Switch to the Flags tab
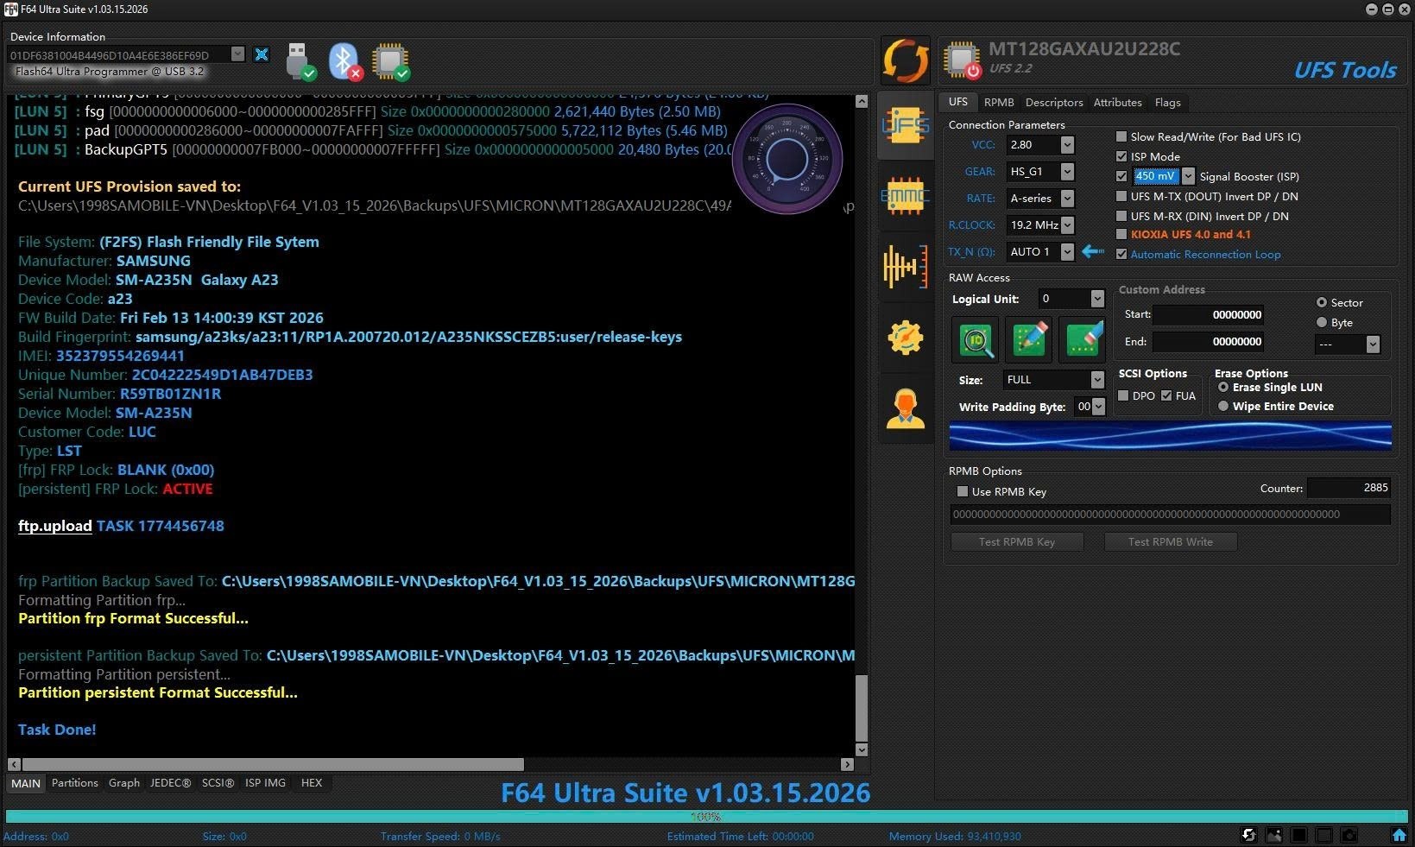 pos(1167,102)
